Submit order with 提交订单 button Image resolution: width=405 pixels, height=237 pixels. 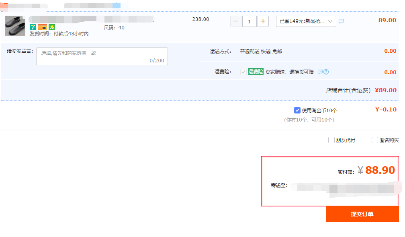point(362,214)
